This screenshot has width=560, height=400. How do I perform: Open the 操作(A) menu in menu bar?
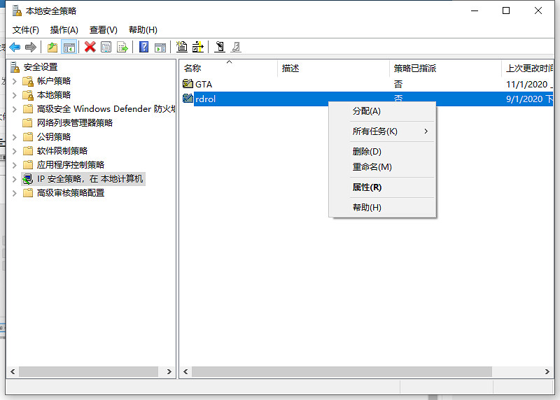click(64, 30)
